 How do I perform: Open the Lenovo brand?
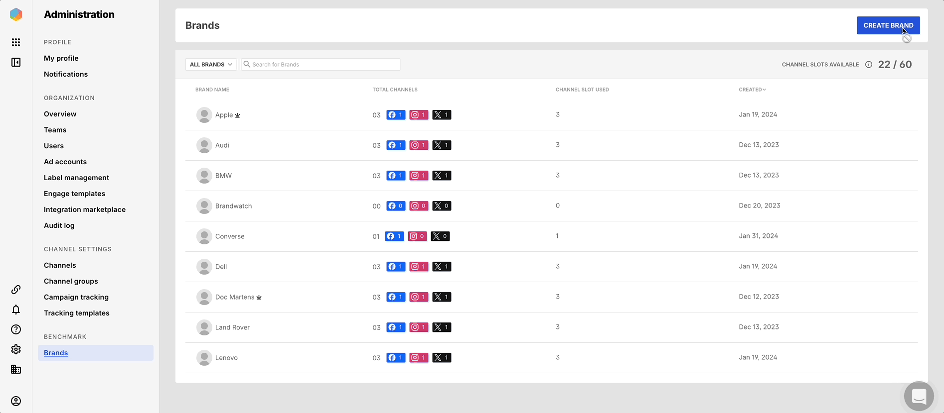point(226,358)
